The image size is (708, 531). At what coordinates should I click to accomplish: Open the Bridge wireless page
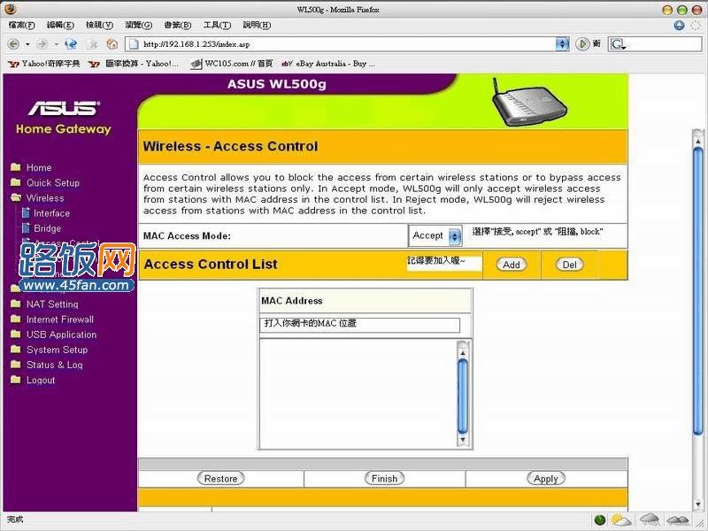[x=48, y=228]
